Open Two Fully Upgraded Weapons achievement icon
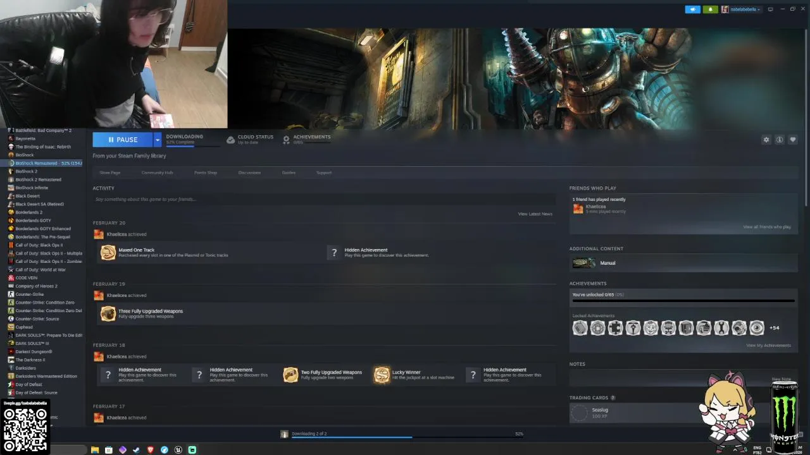Image resolution: width=810 pixels, height=455 pixels. pos(290,375)
